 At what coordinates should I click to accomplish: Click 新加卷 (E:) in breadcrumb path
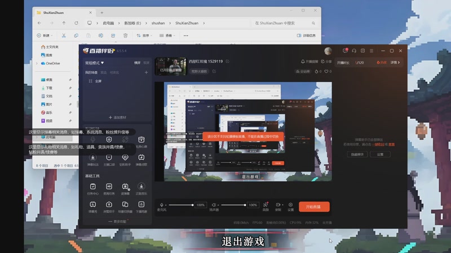pyautogui.click(x=132, y=23)
